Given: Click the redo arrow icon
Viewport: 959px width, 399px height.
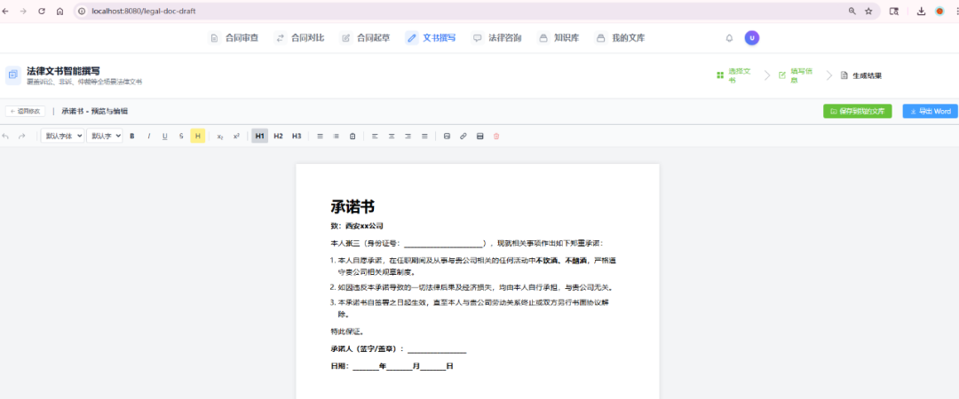Looking at the screenshot, I should click(x=22, y=136).
